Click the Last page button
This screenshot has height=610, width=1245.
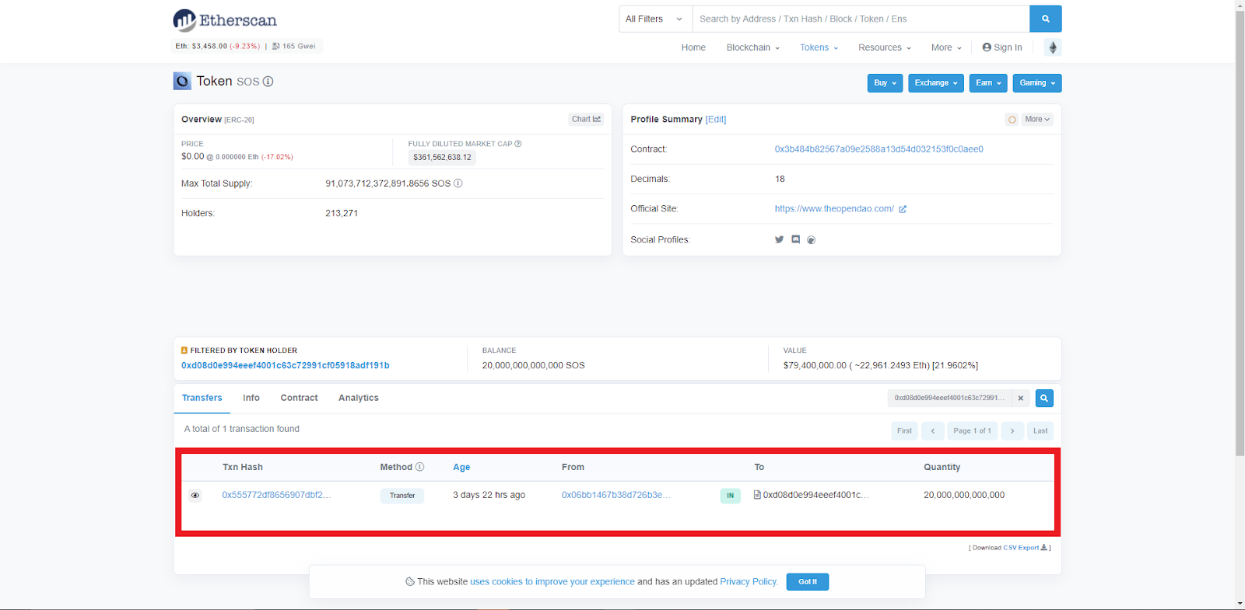tap(1040, 430)
